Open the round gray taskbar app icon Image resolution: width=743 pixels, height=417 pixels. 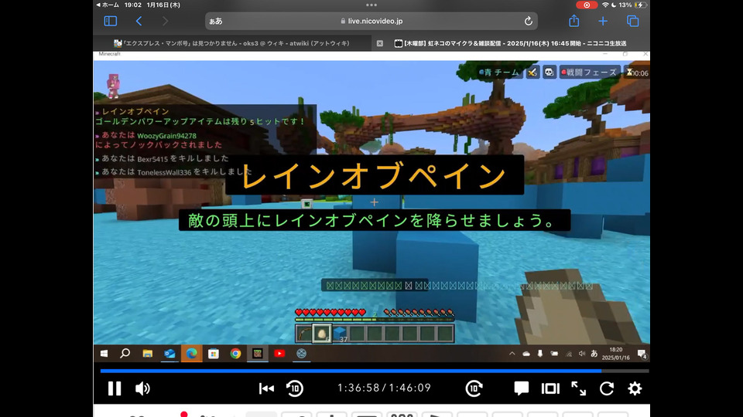(301, 353)
